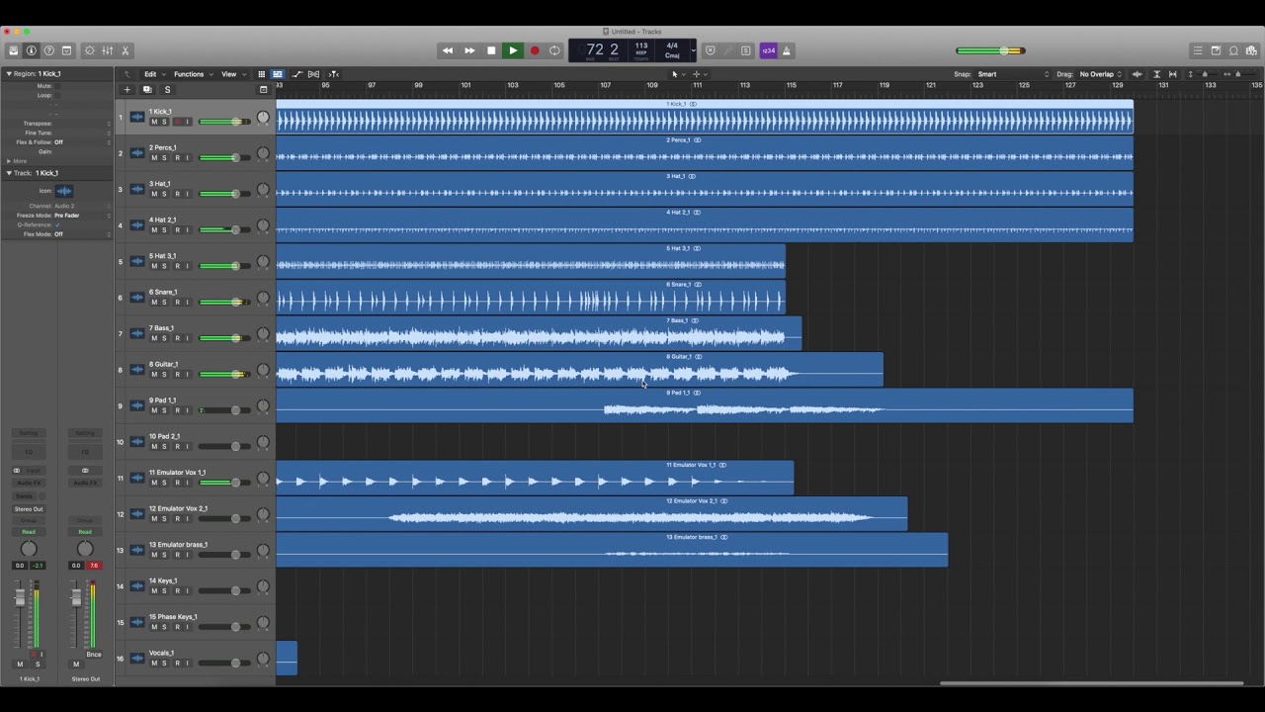Toggle the Count-in 1234 button
This screenshot has width=1265, height=712.
769,50
